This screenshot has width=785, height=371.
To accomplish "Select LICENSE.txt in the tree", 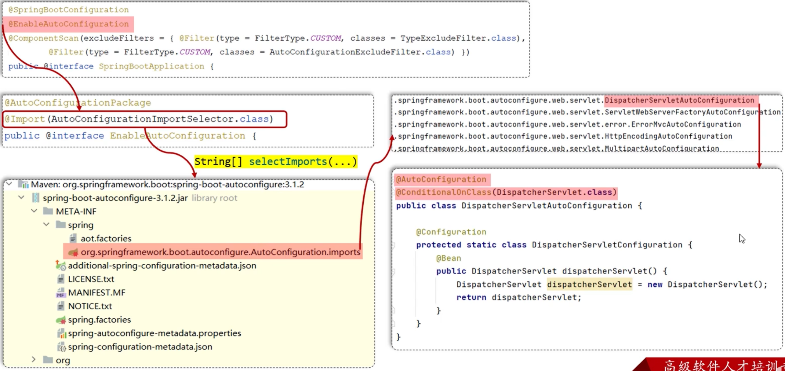I will click(x=91, y=279).
